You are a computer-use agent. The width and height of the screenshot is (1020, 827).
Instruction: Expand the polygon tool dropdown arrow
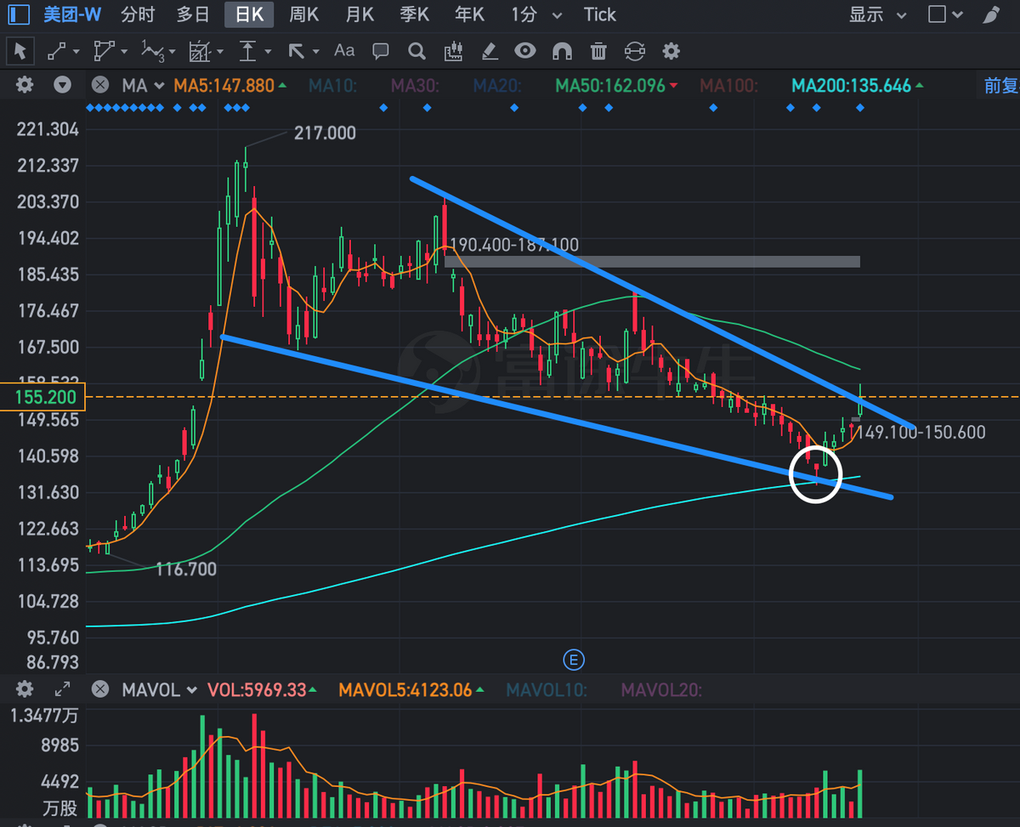click(124, 52)
